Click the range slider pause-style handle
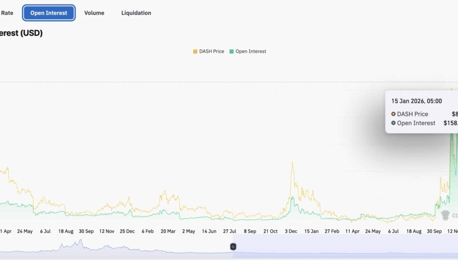The height and width of the screenshot is (260, 458). (x=233, y=247)
